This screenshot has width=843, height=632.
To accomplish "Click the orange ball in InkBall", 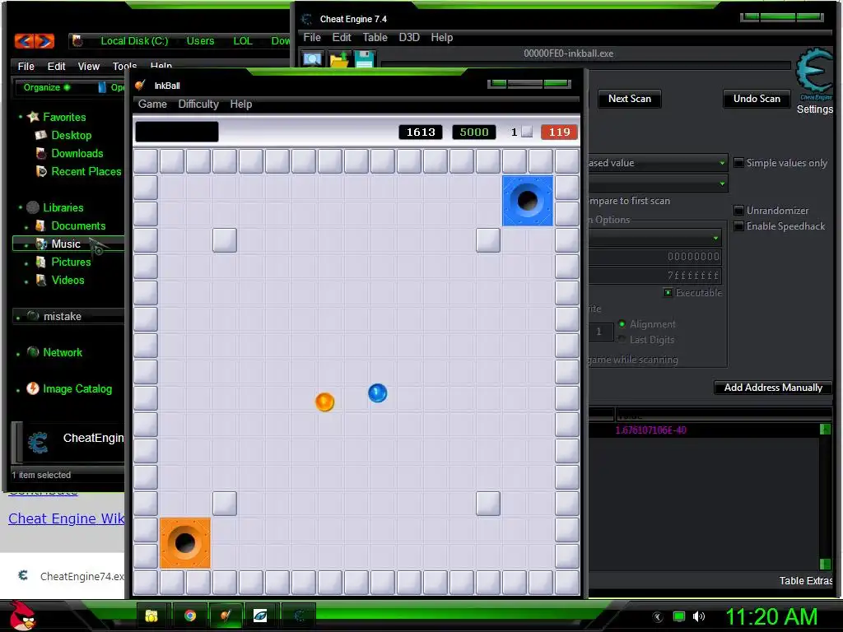I will point(324,402).
